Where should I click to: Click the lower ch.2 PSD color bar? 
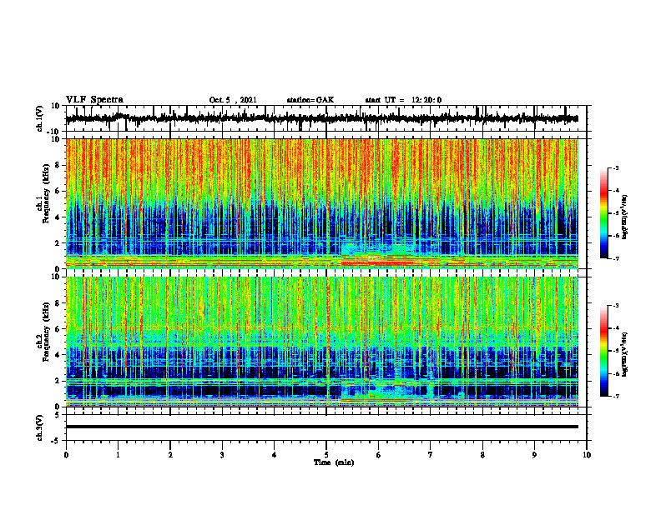pos(604,351)
